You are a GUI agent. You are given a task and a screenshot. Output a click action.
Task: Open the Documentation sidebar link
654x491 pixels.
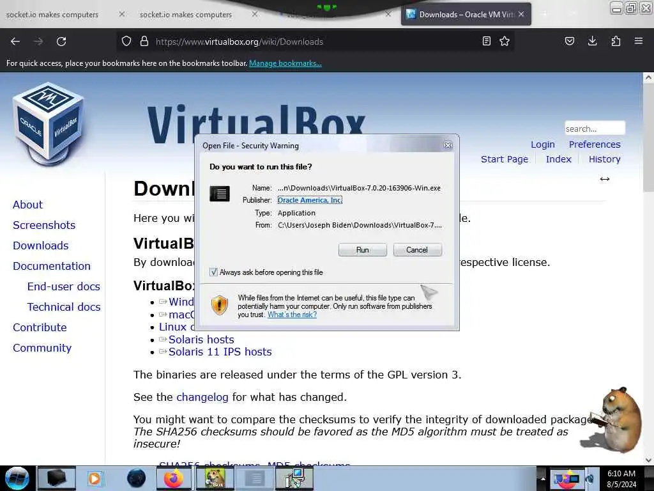click(x=52, y=266)
